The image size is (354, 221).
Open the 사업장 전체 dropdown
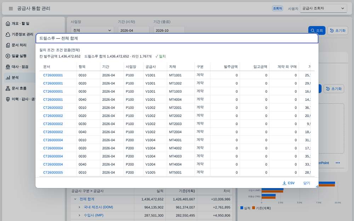click(x=92, y=30)
